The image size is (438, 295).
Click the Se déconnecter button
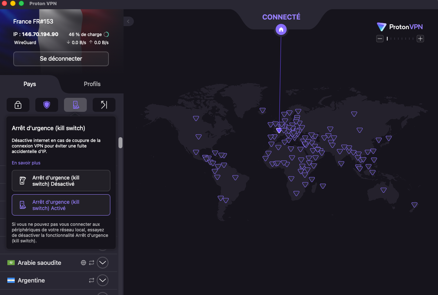(x=61, y=58)
